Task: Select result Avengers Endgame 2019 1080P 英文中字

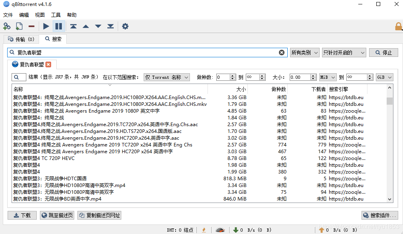Action: click(x=113, y=111)
